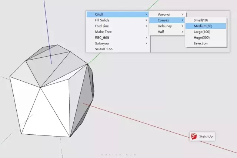Image resolution: width=237 pixels, height=158 pixels.
Task: Expand the Fold Line submenu arrow
Action: pos(146,26)
